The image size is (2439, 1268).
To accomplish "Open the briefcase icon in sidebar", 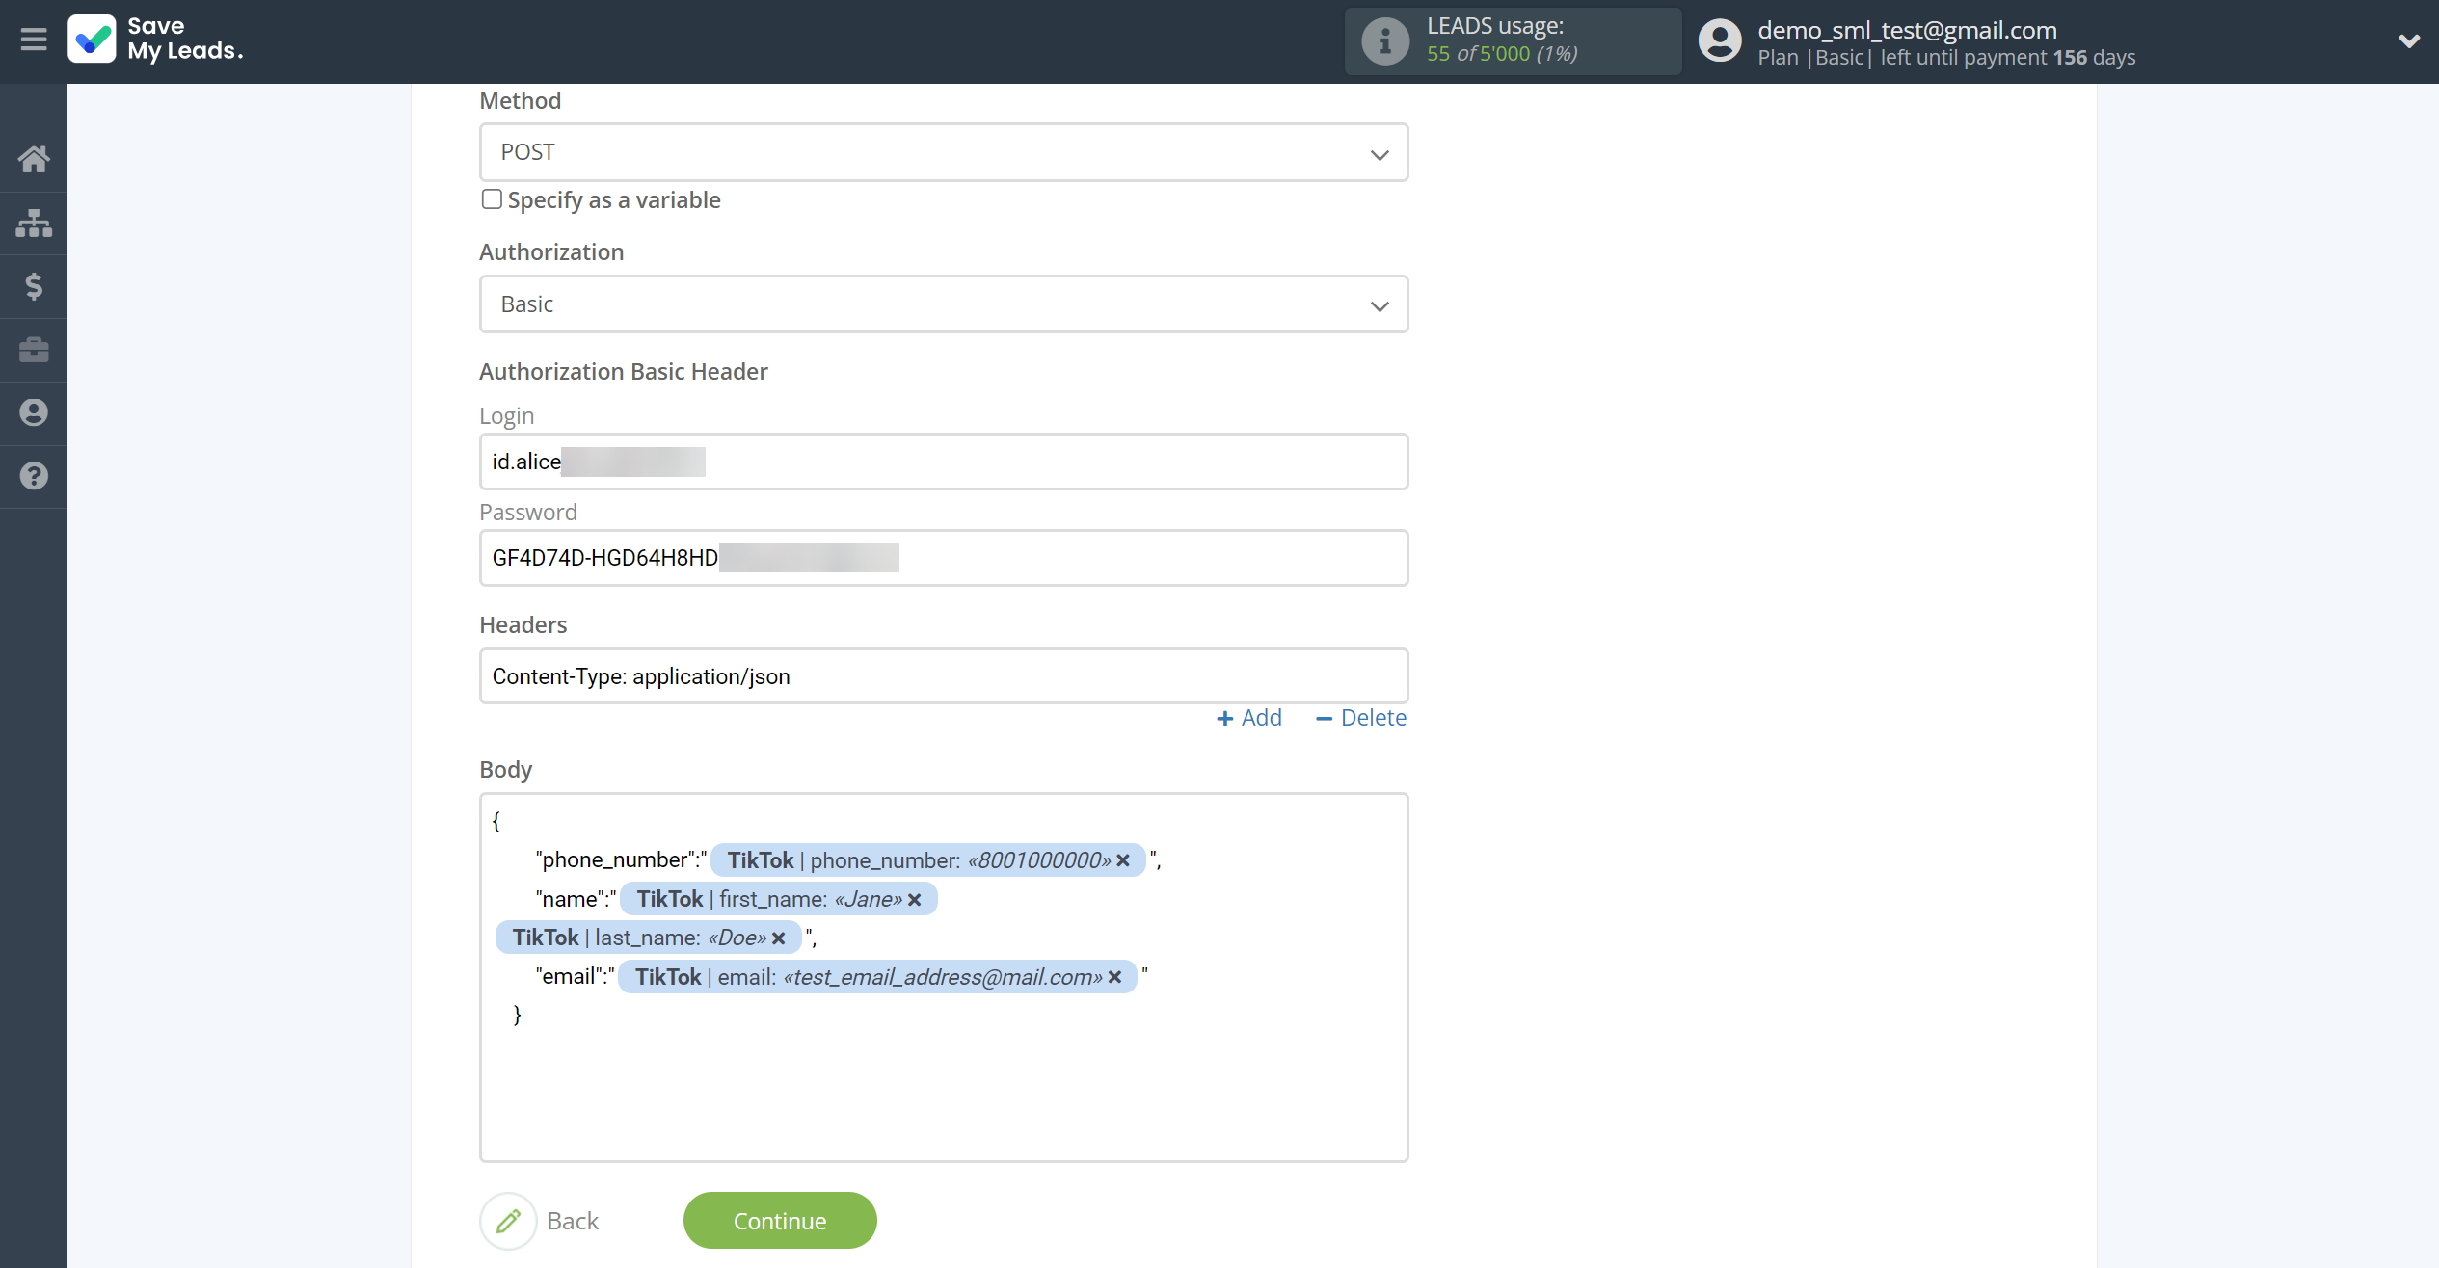I will tap(34, 350).
